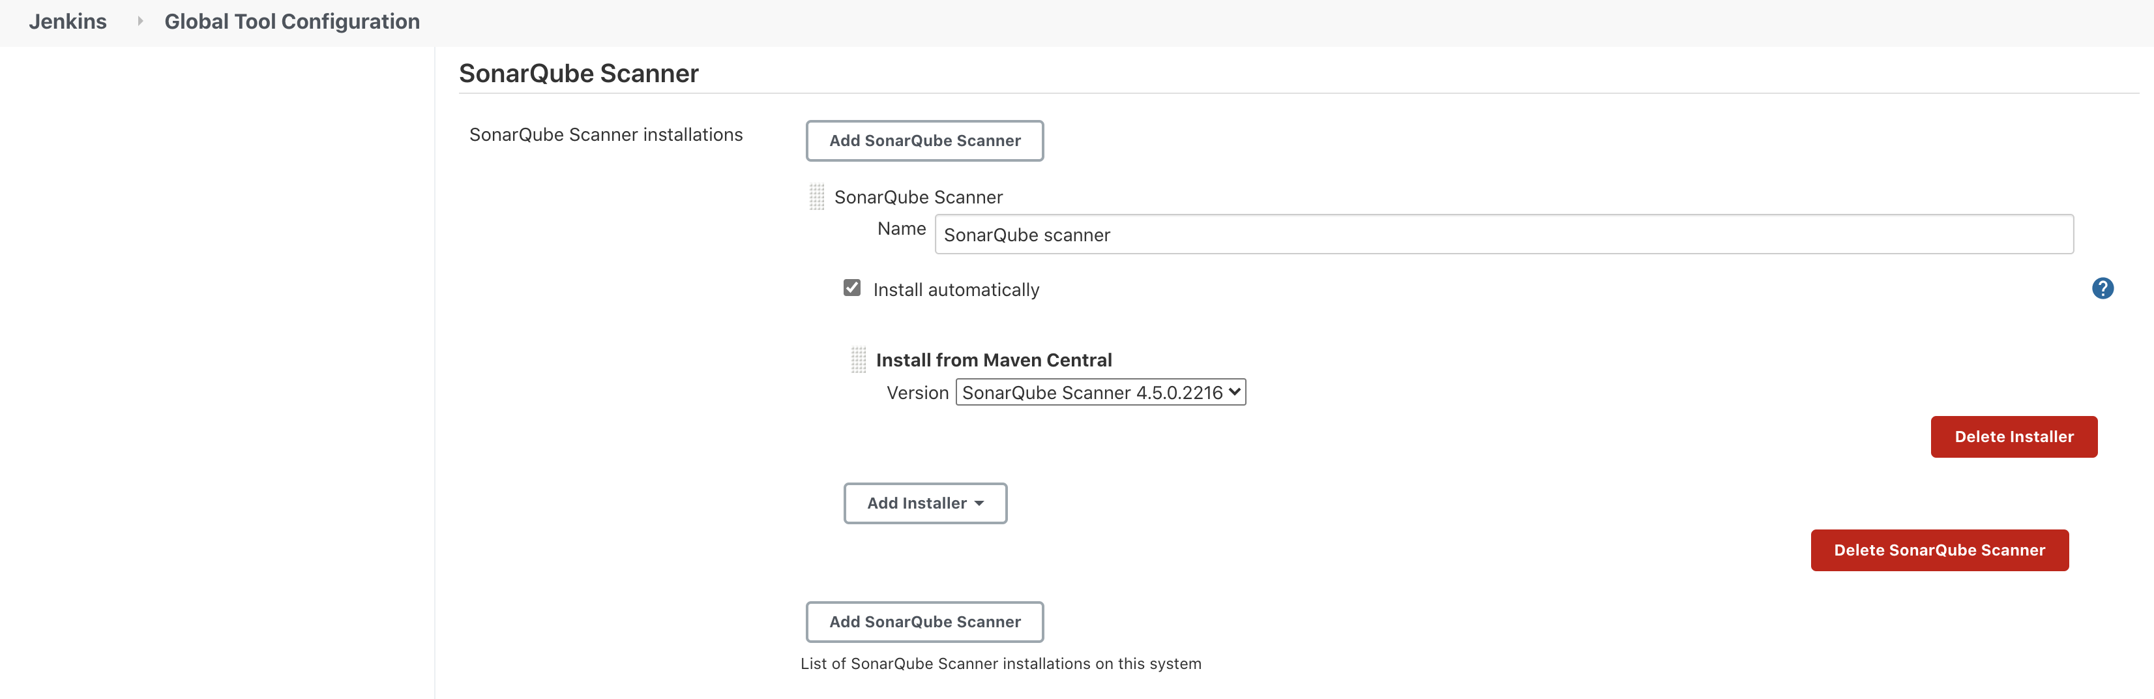Grab the SonarQube Scanner entry drag handle
Viewport: 2154px width, 699px height.
tap(817, 198)
